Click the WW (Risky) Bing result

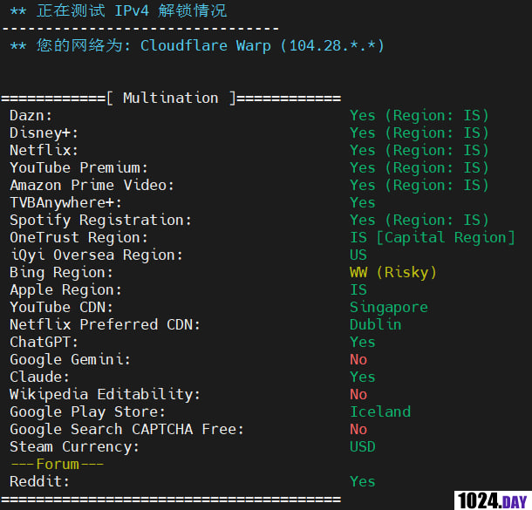point(393,272)
